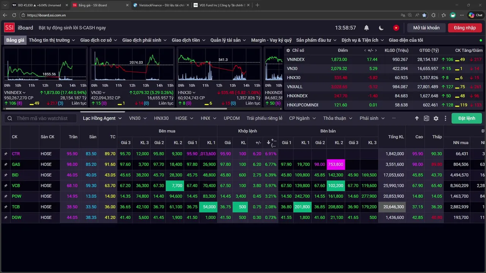Viewport: 486px width, 273px height.
Task: Open the notifications bell
Action: (x=366, y=28)
